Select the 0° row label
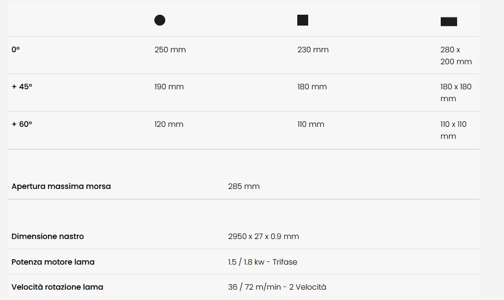This screenshot has height=300, width=504. (x=16, y=50)
